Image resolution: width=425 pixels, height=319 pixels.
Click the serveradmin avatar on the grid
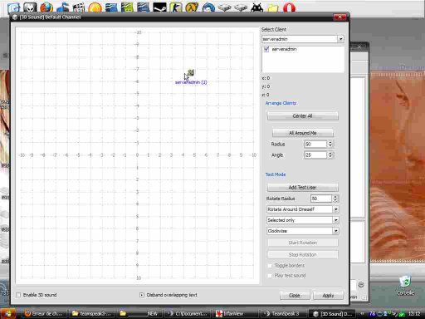(191, 73)
